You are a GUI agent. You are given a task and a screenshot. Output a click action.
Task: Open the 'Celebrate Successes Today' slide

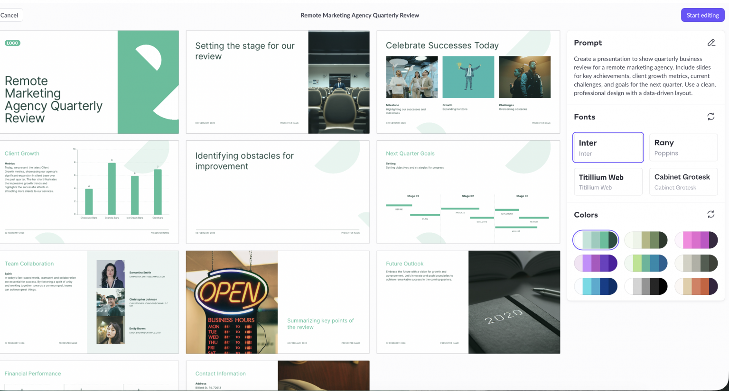point(468,82)
